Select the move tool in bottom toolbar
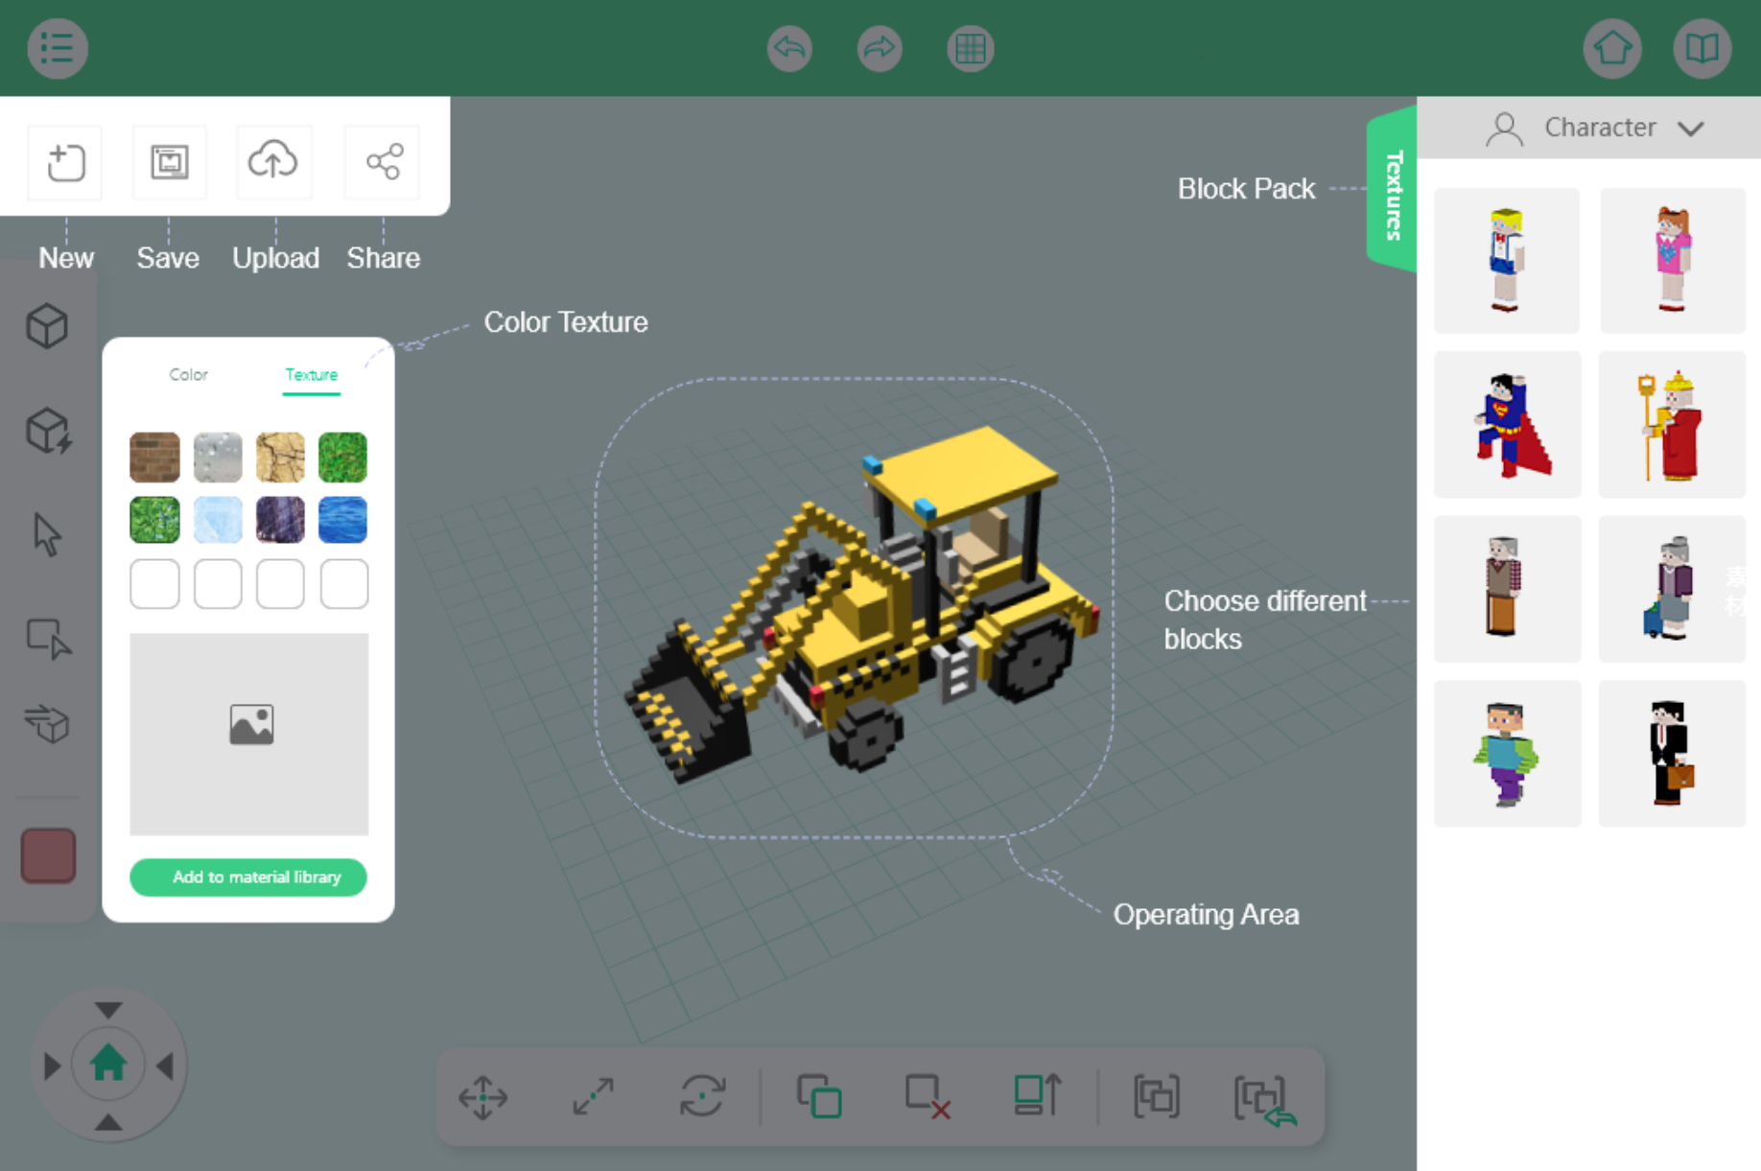Image resolution: width=1761 pixels, height=1171 pixels. coord(482,1096)
